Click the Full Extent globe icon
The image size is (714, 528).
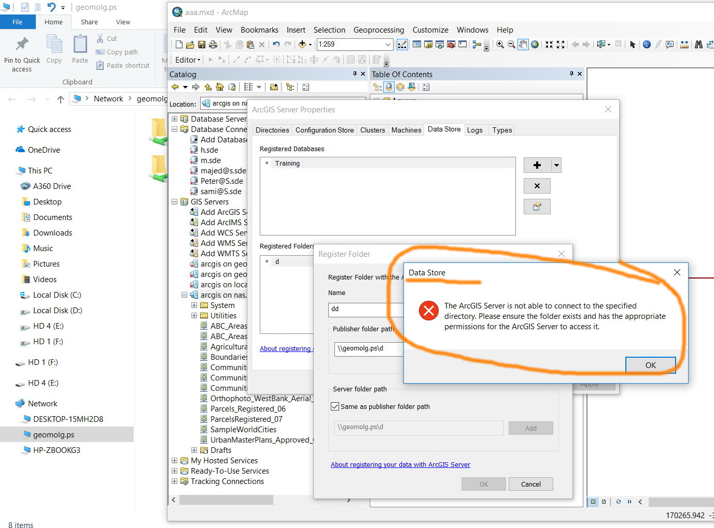pyautogui.click(x=535, y=45)
